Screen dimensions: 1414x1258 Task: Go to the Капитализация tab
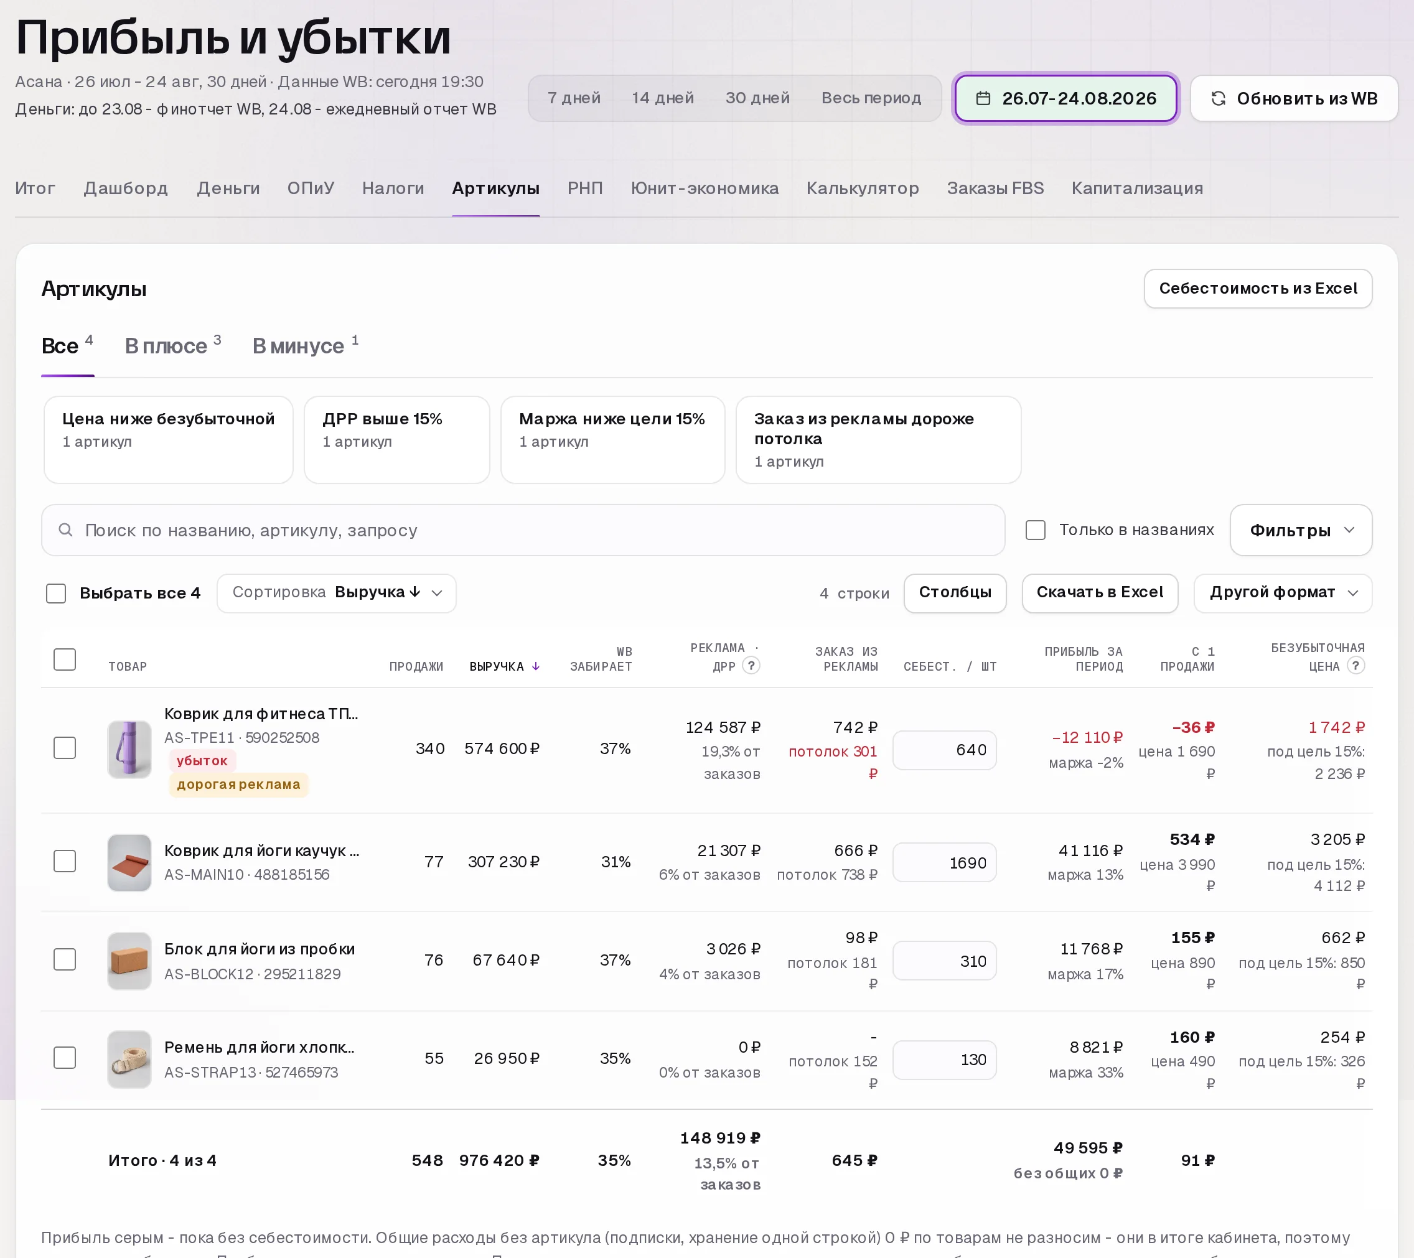[x=1136, y=188]
